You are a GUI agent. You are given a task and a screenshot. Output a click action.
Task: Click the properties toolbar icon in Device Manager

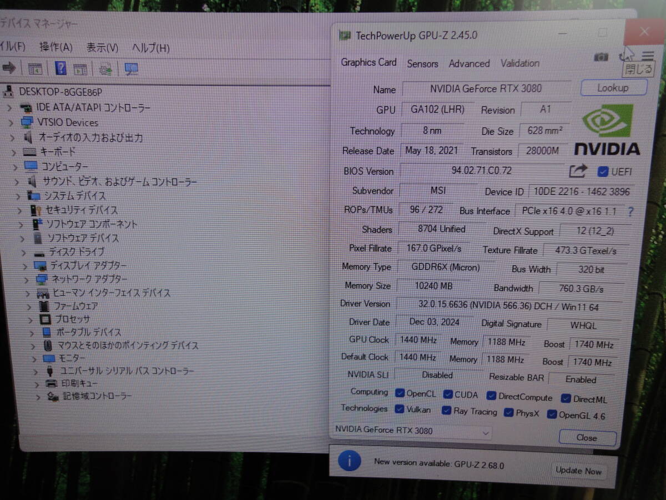click(x=35, y=69)
